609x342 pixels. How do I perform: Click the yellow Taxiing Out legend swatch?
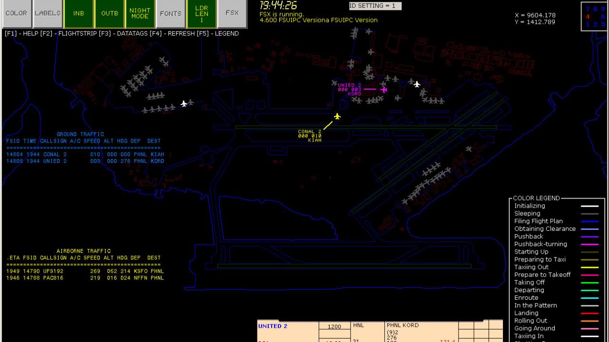coord(589,267)
